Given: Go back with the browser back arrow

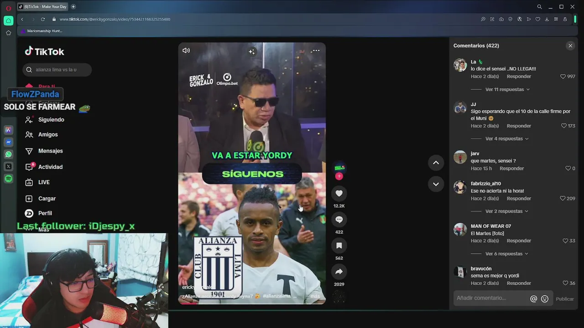Looking at the screenshot, I should point(22,19).
